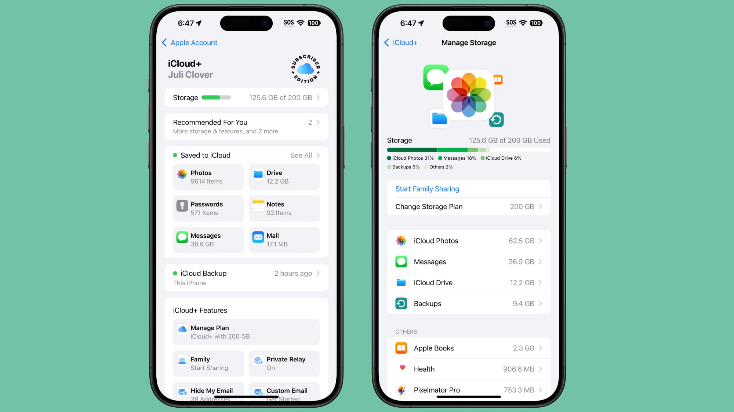The height and width of the screenshot is (412, 734).
Task: Open Apple Books storage details
Action: click(469, 348)
